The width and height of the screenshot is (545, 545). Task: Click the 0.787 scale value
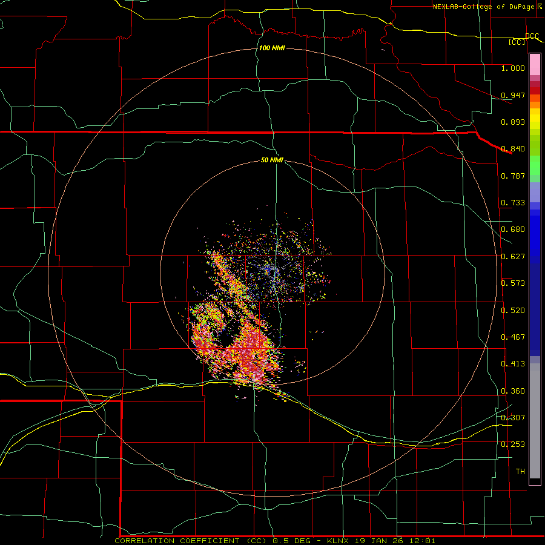[513, 176]
